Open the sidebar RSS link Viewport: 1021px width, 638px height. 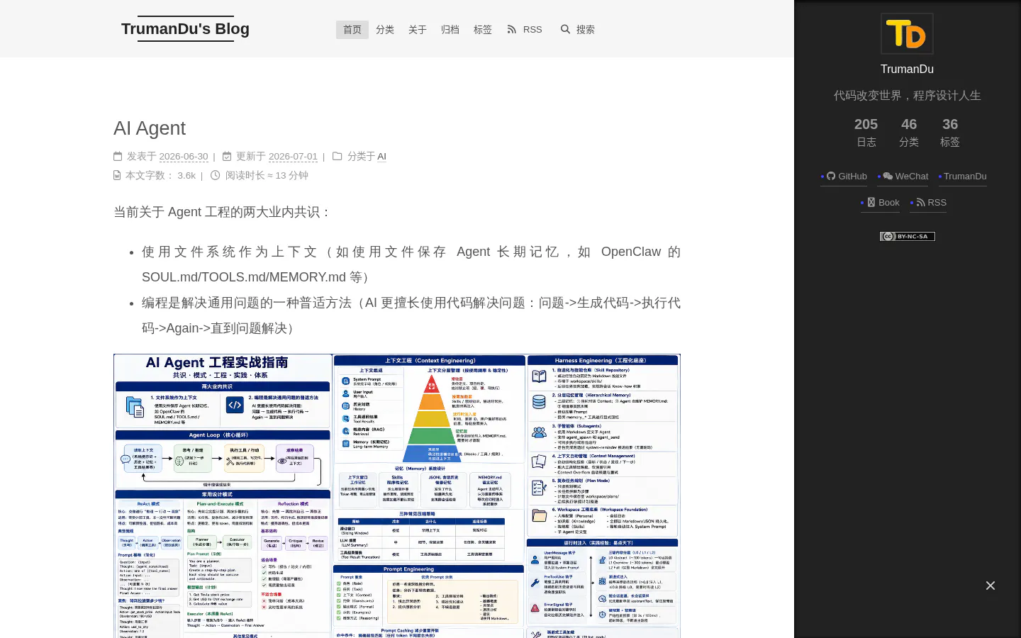[928, 203]
